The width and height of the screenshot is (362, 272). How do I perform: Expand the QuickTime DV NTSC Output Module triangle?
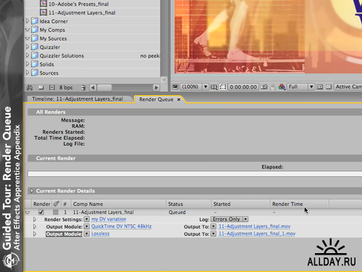(x=35, y=226)
